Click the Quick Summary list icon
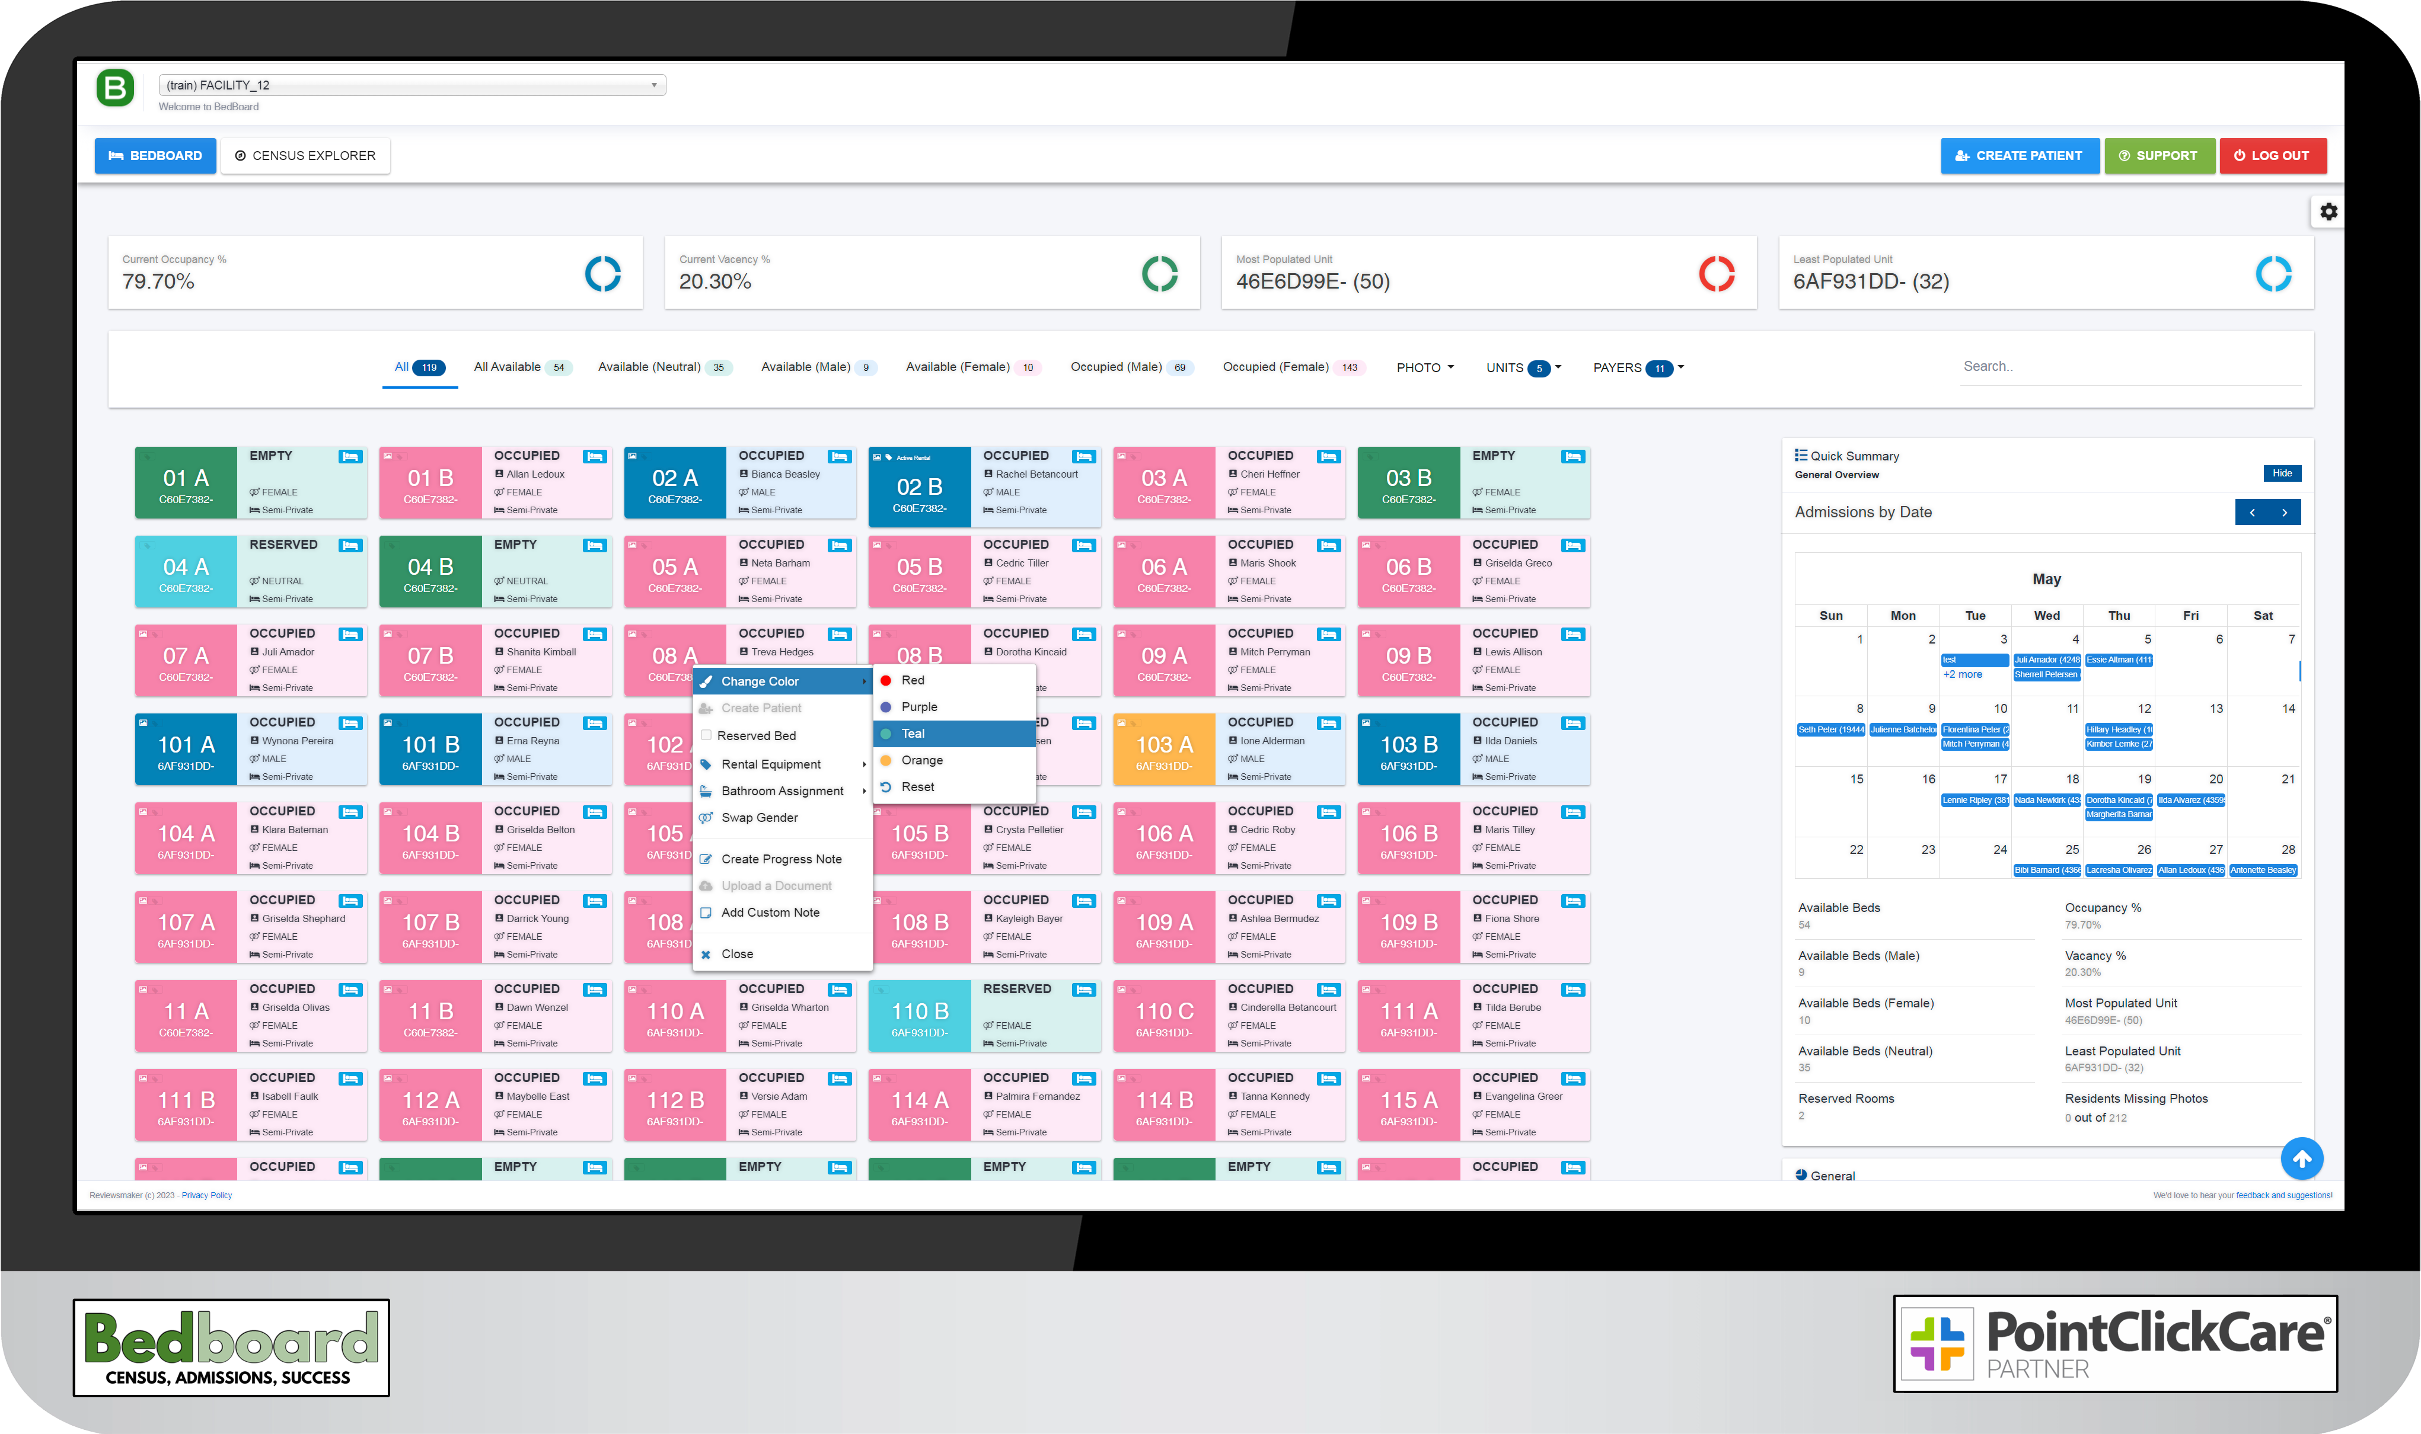The width and height of the screenshot is (2421, 1434). click(x=1801, y=455)
